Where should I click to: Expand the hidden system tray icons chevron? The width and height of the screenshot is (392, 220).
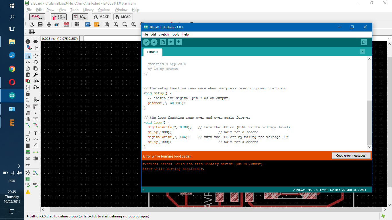point(19,166)
